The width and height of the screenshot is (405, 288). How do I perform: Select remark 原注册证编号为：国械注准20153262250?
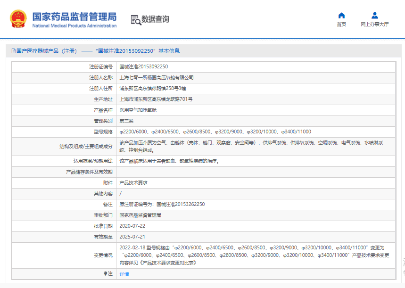162,204
